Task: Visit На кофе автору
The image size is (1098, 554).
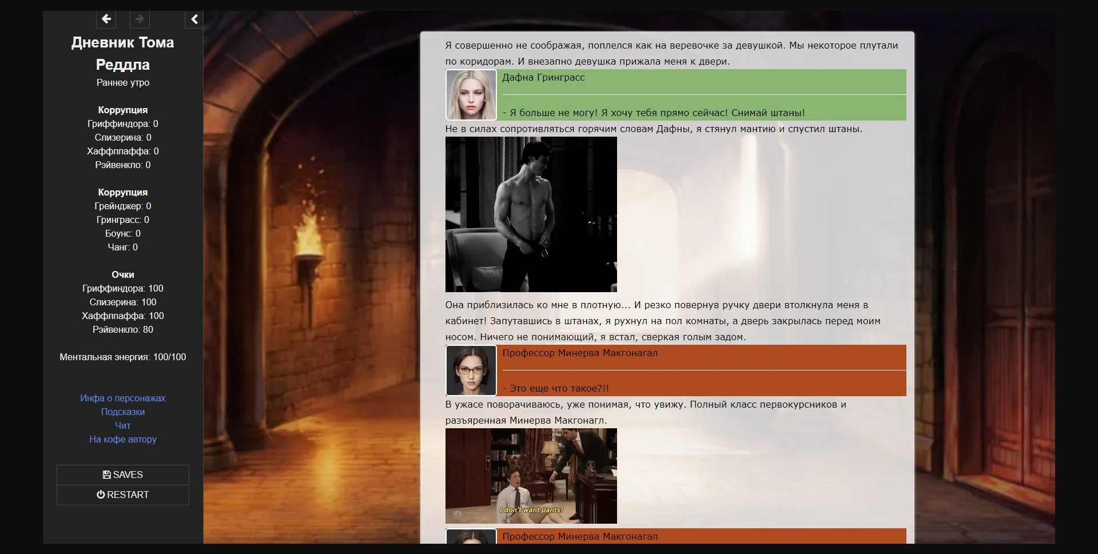Action: [122, 440]
